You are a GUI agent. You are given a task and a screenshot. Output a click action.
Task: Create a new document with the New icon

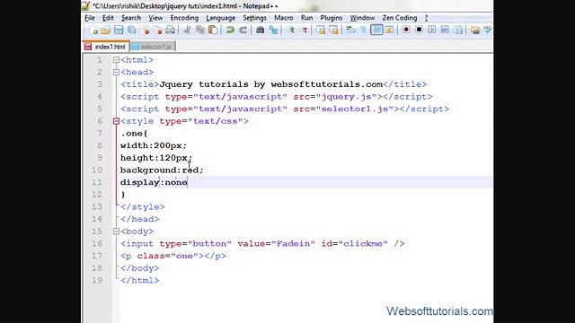93,30
